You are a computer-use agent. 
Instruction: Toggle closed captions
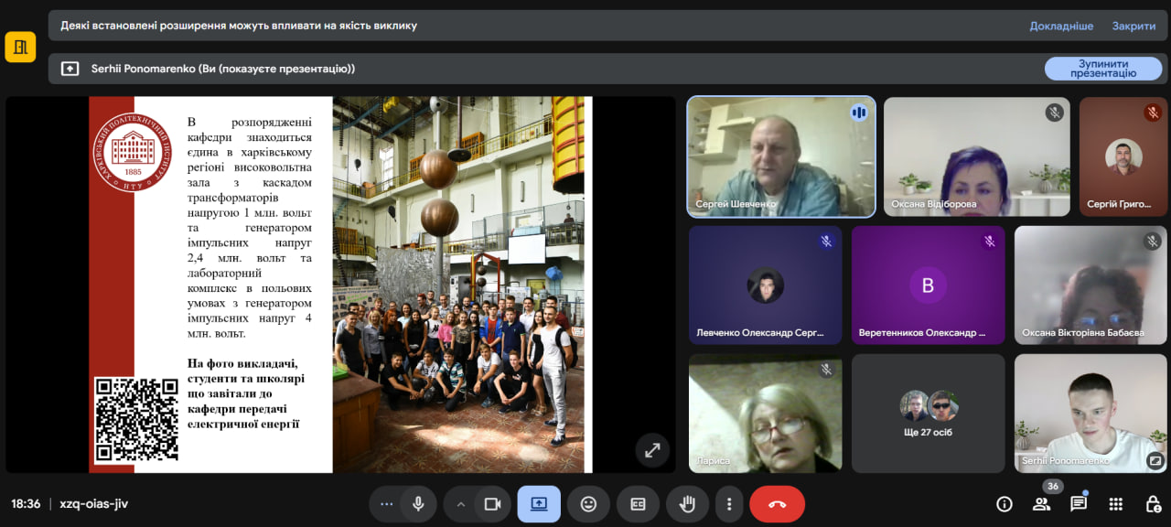click(x=638, y=504)
